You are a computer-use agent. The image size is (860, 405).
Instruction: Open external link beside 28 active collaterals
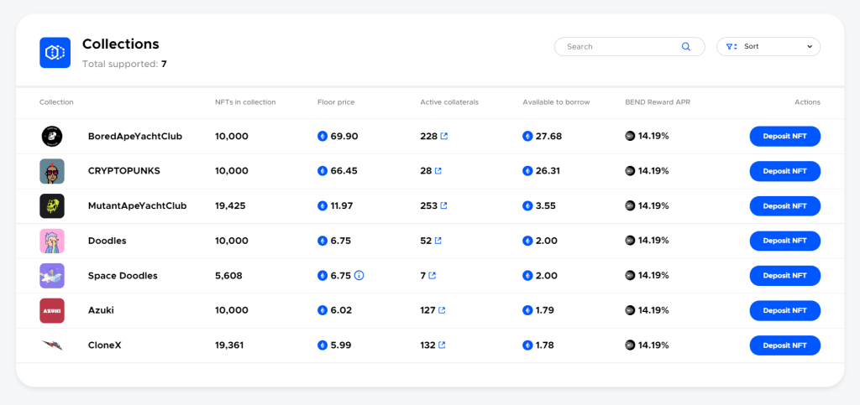pyautogui.click(x=438, y=171)
